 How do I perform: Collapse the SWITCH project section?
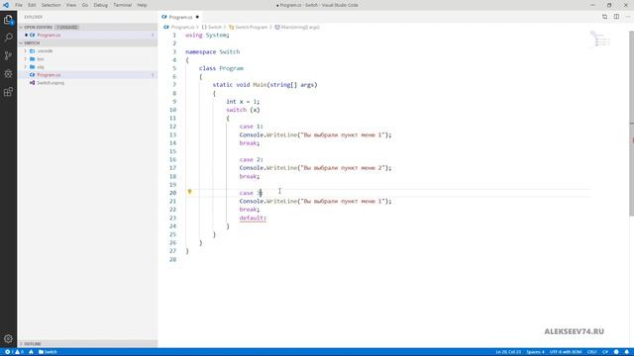pyautogui.click(x=21, y=43)
